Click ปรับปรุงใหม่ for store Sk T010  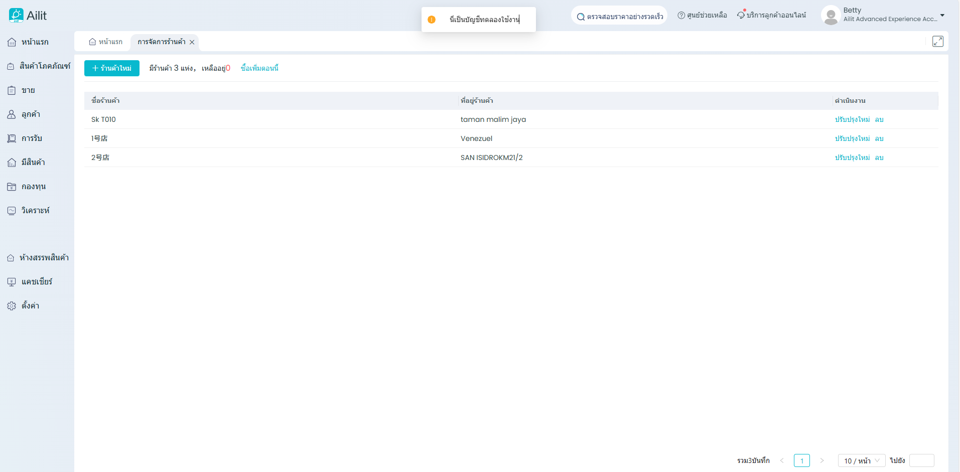tap(852, 119)
